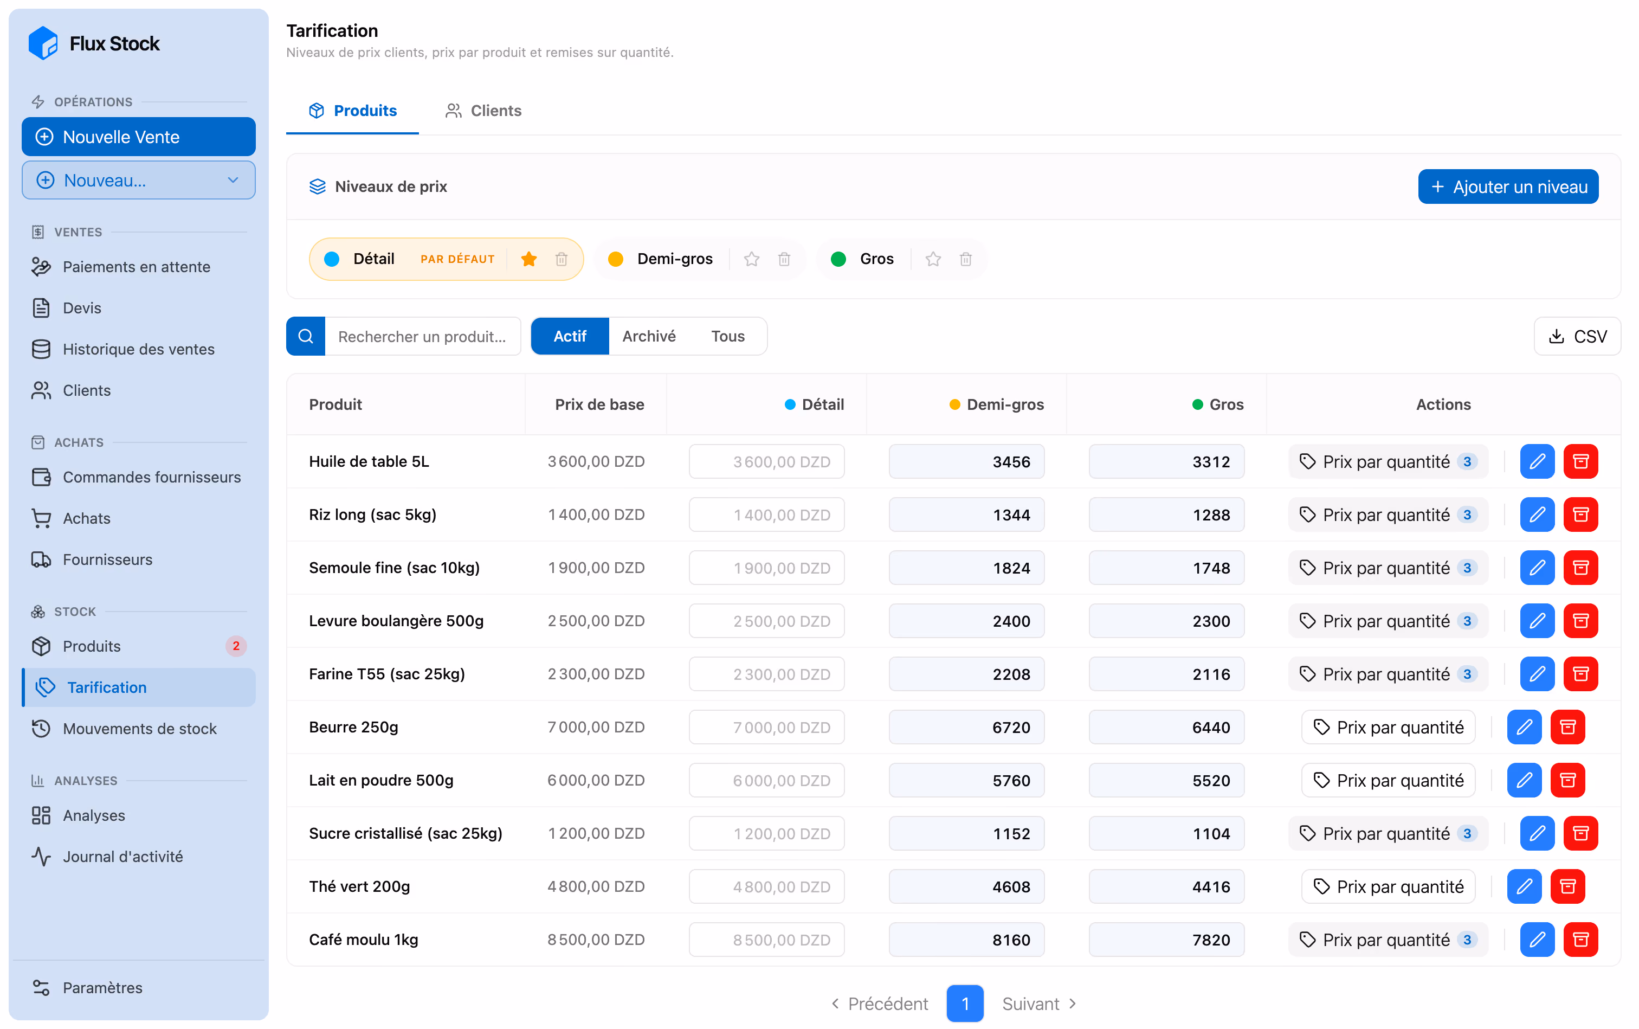
Task: Edit Lait en poudre 500g pencil icon
Action: (1524, 780)
